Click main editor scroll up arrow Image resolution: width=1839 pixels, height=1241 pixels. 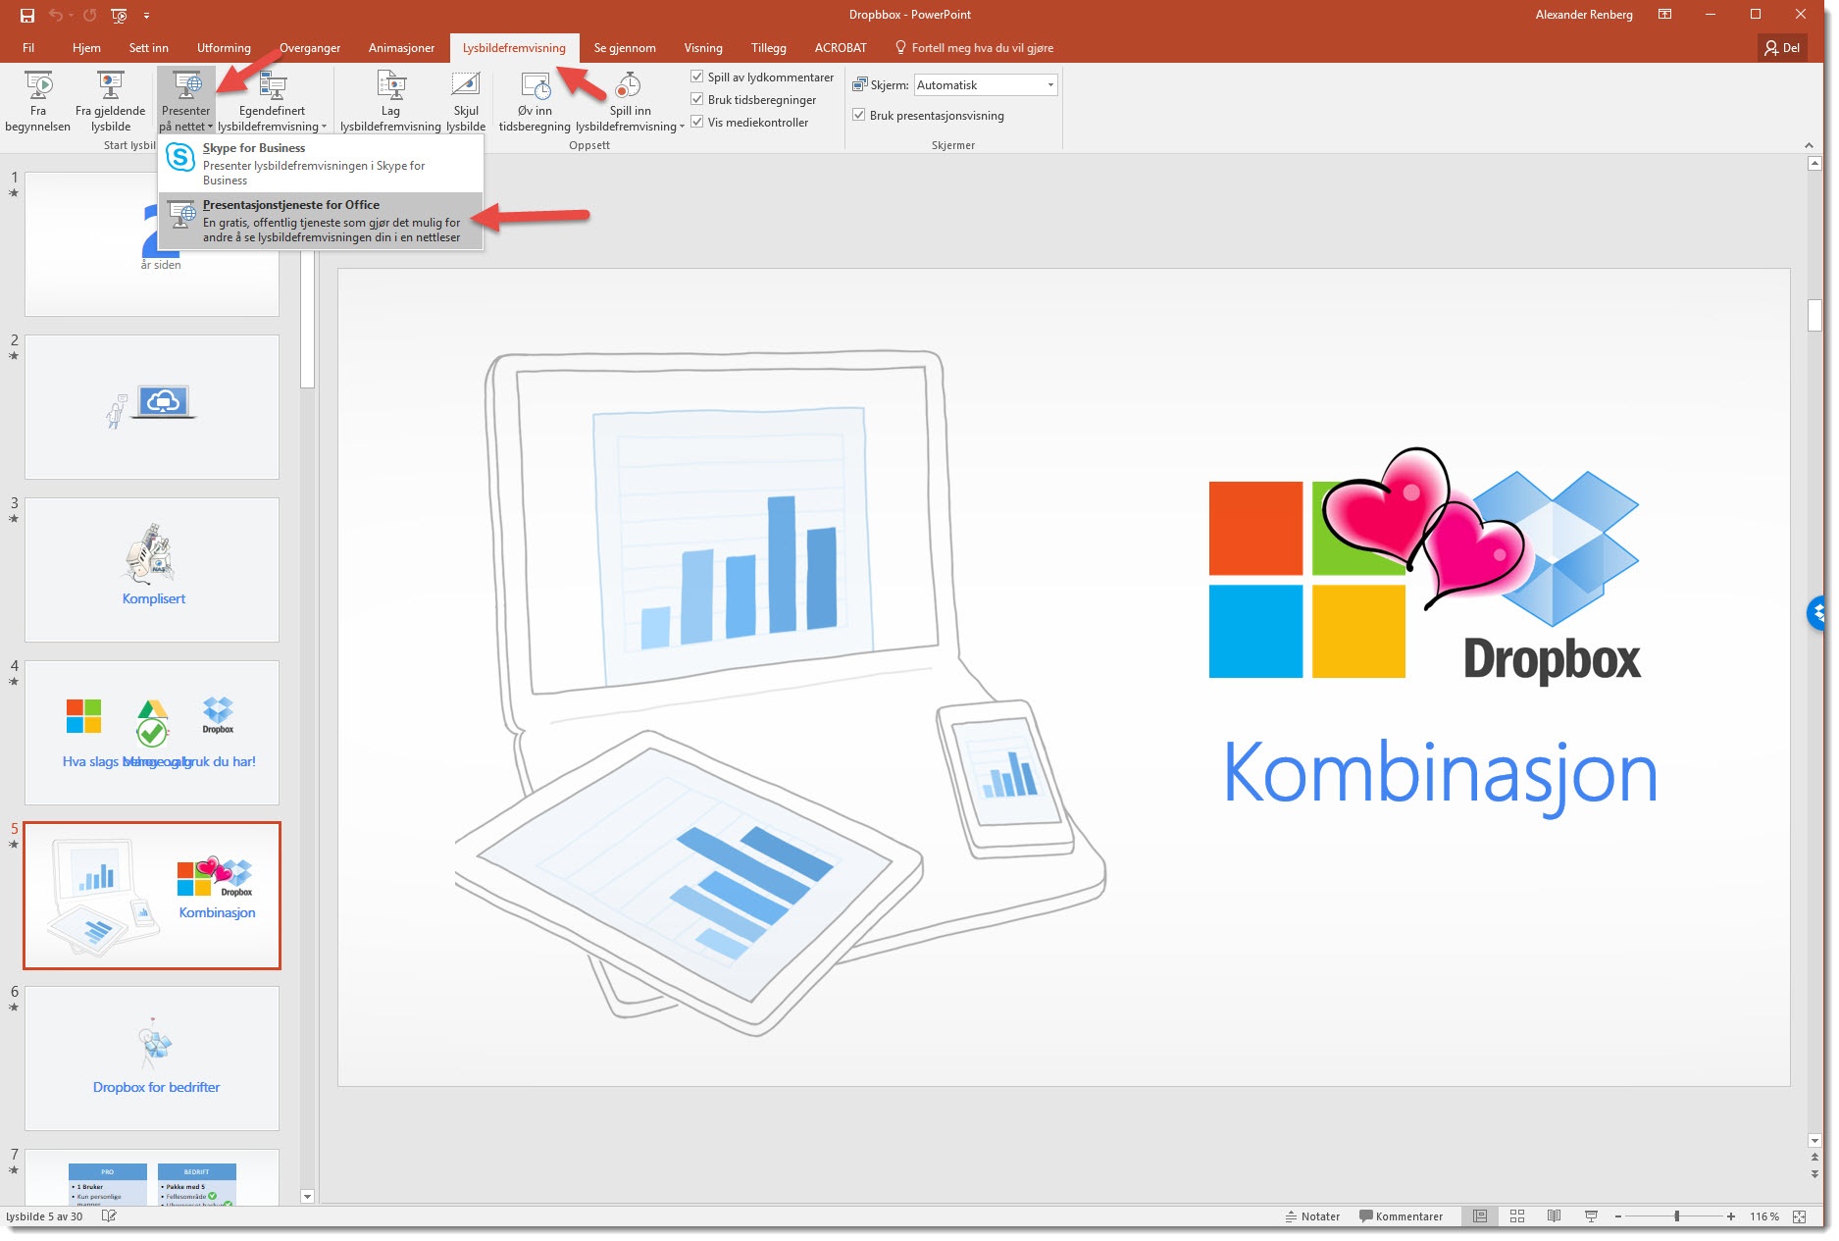[x=1814, y=164]
